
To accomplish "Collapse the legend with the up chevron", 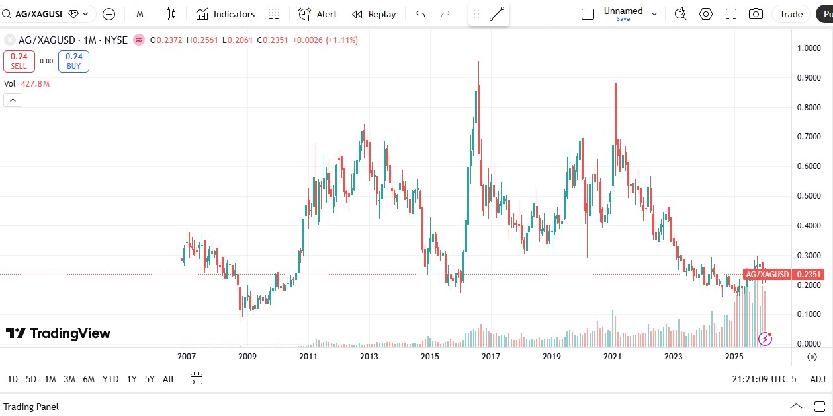I will point(13,100).
